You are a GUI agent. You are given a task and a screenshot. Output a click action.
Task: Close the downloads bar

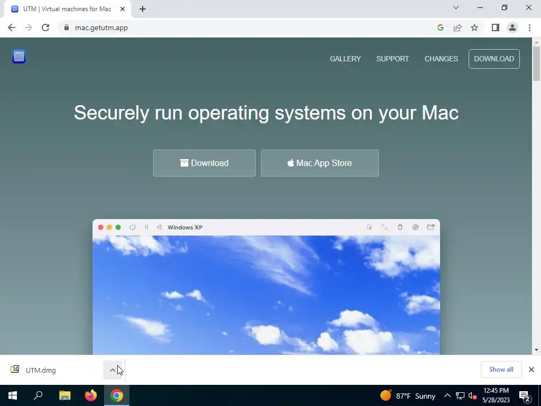pyautogui.click(x=531, y=370)
